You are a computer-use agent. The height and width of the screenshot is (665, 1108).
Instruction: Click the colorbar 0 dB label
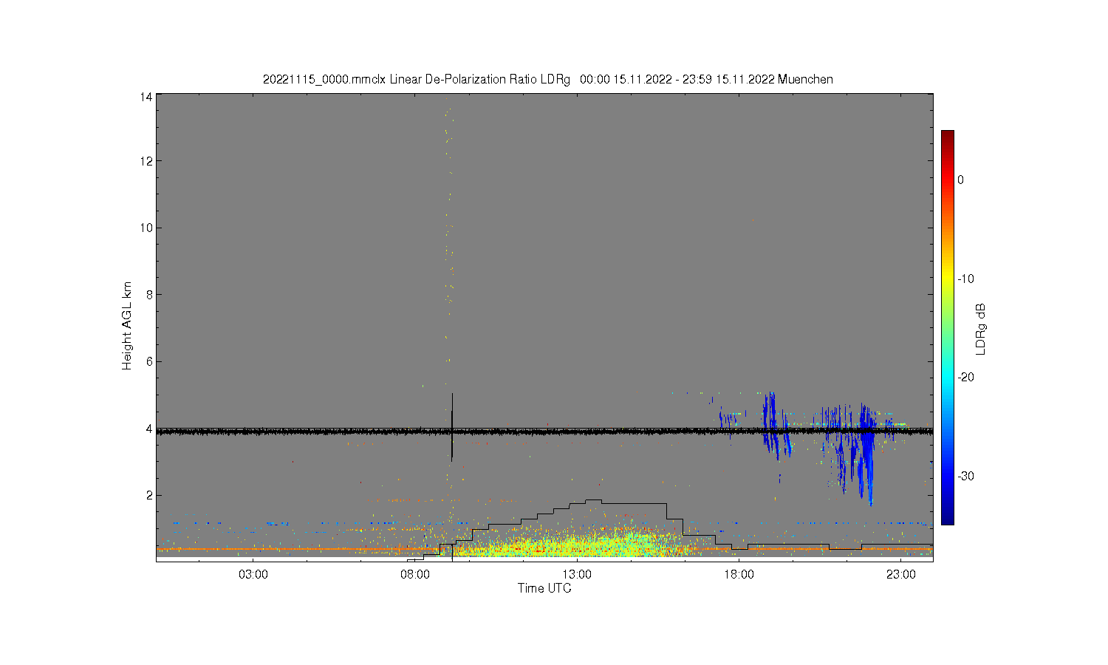960,180
